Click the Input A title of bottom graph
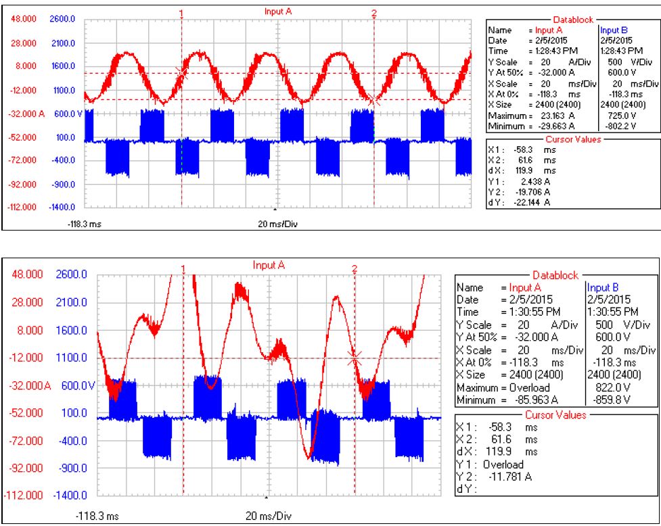The width and height of the screenshot is (661, 526). coord(269,266)
